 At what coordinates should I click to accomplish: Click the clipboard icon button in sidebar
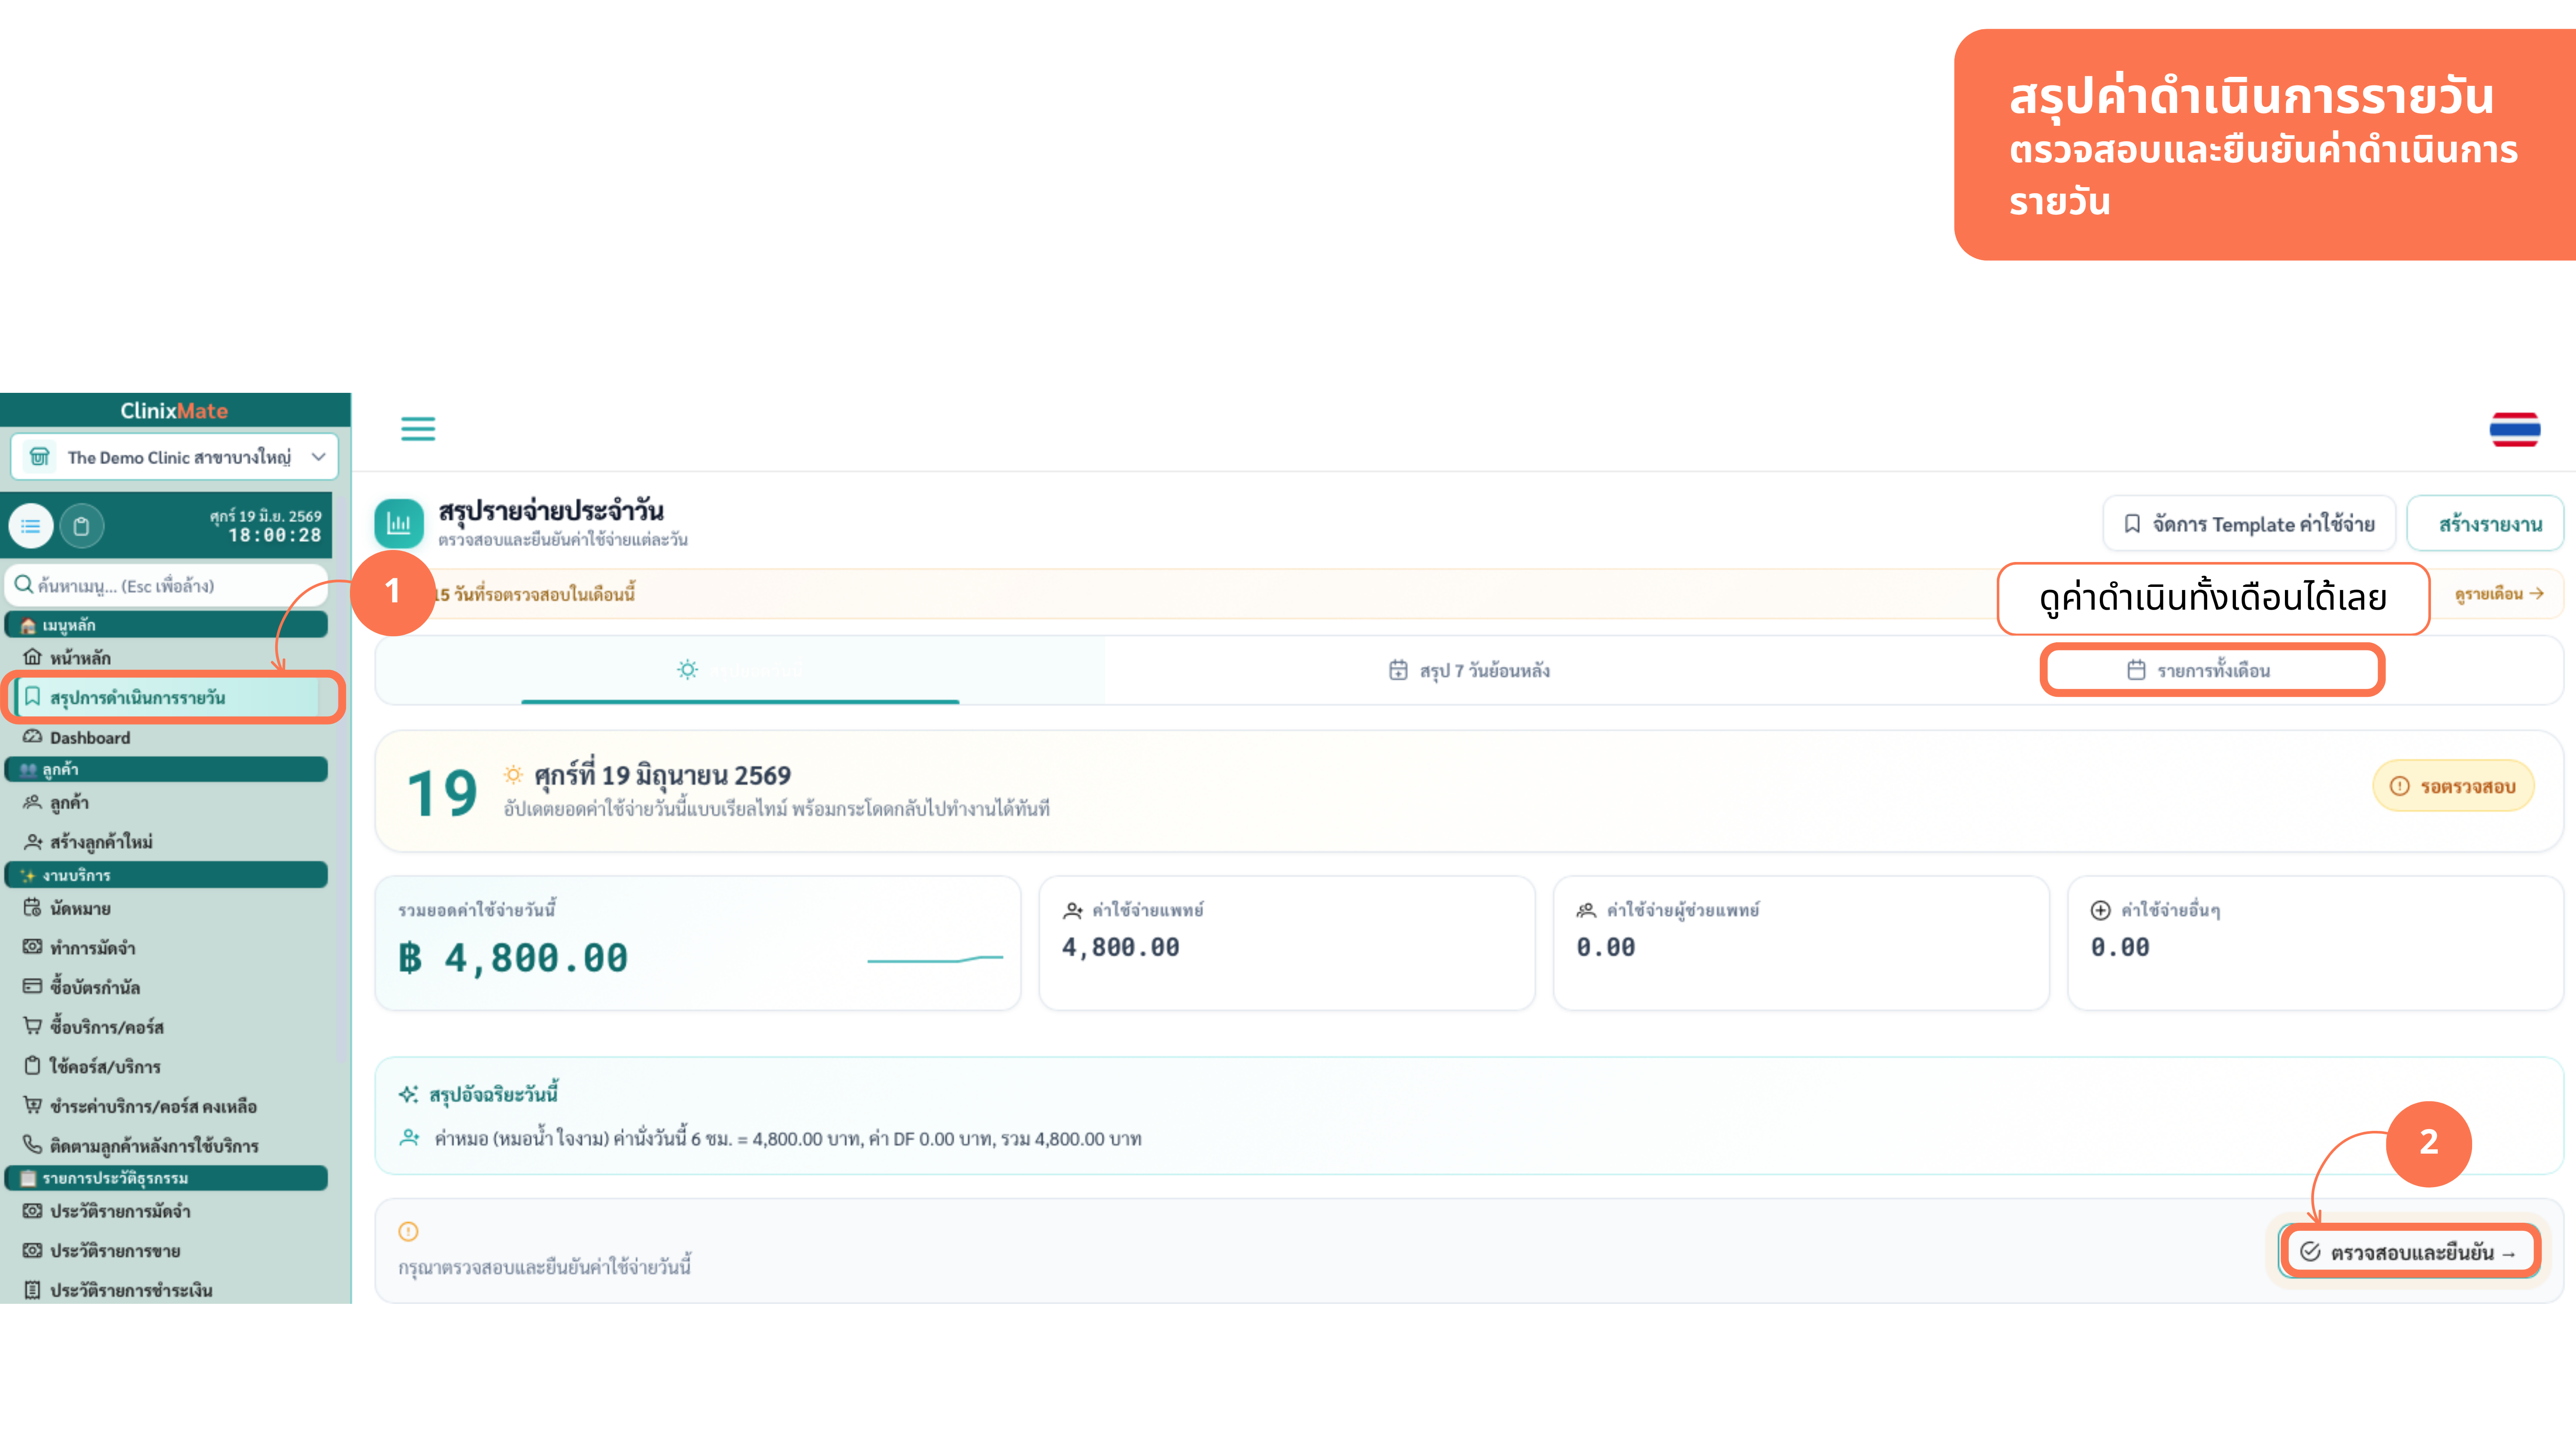(82, 526)
